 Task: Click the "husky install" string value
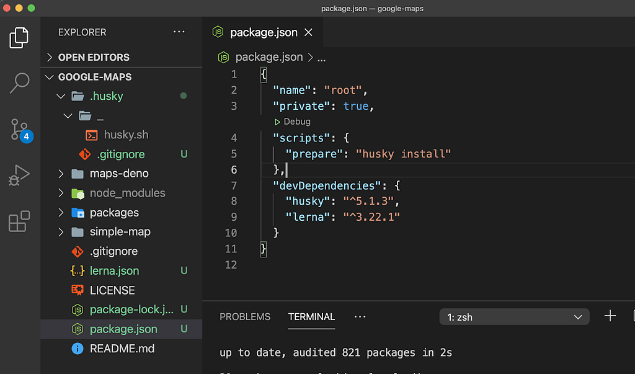[x=403, y=154]
